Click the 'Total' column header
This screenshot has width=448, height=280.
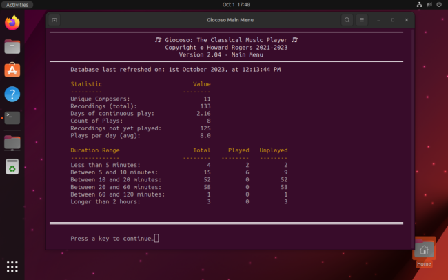(x=202, y=150)
